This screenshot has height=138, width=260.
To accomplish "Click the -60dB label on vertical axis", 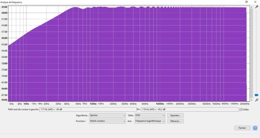I will click(4, 38).
